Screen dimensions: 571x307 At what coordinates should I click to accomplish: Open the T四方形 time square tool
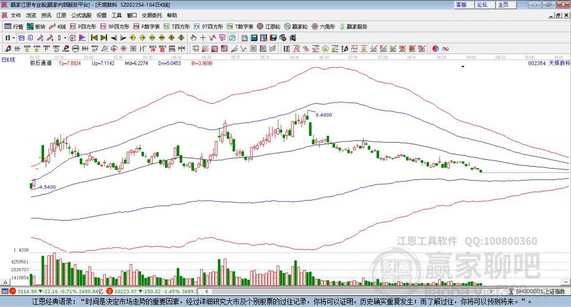[177, 27]
